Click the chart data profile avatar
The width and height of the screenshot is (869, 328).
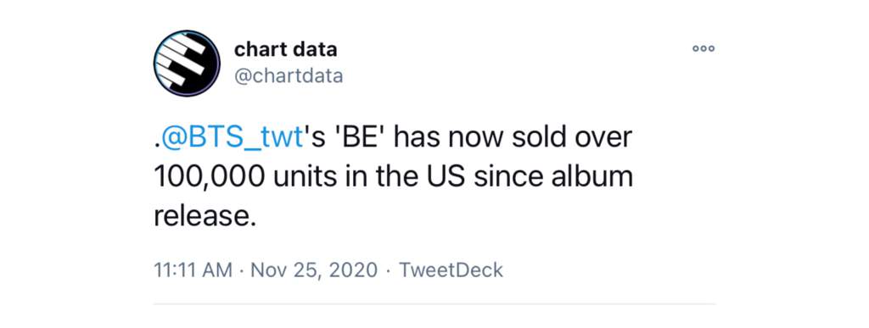click(187, 63)
